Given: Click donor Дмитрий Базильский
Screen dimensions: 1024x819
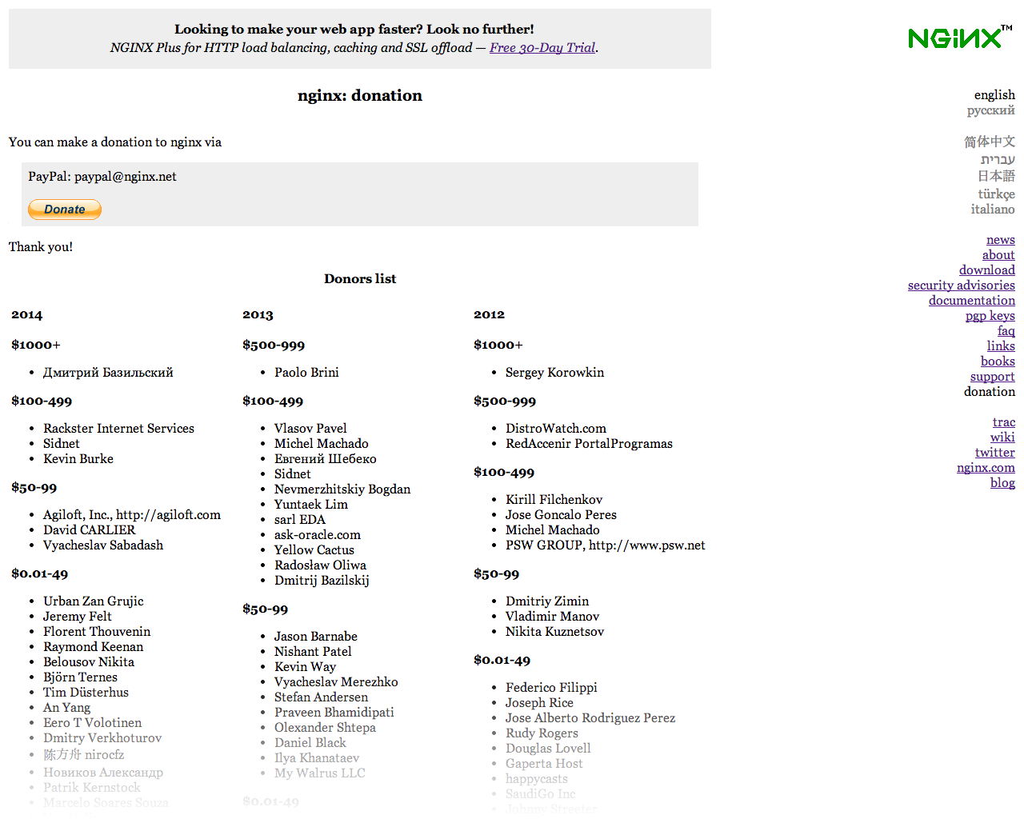Looking at the screenshot, I should (108, 373).
